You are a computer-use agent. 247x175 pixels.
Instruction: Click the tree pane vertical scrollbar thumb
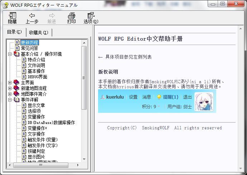(x=84, y=78)
